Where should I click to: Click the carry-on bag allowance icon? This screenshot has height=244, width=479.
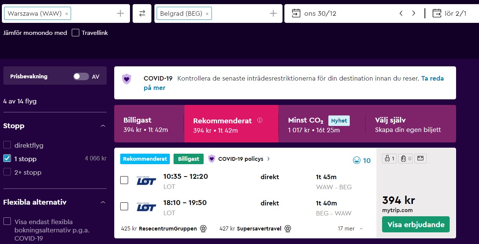(389, 159)
